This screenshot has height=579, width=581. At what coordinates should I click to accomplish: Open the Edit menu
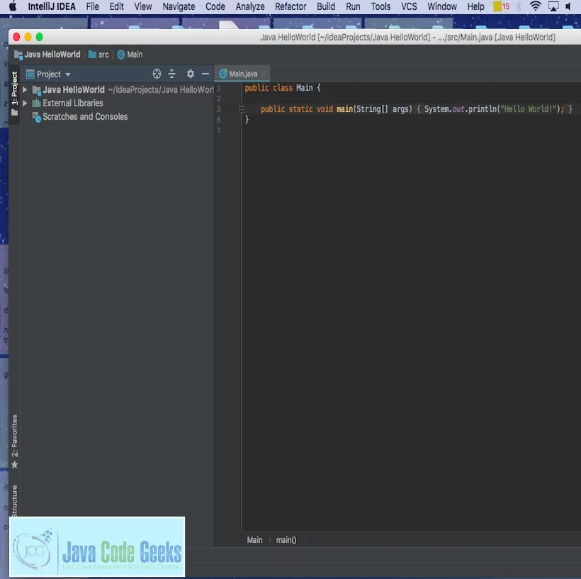[116, 6]
